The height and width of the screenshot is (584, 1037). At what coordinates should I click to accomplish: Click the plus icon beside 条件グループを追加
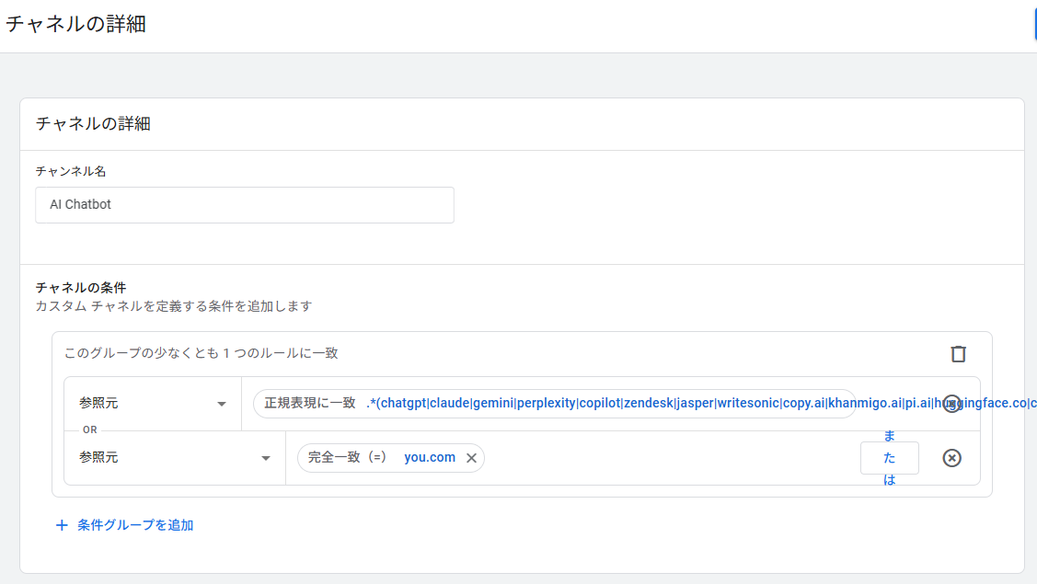pos(62,525)
